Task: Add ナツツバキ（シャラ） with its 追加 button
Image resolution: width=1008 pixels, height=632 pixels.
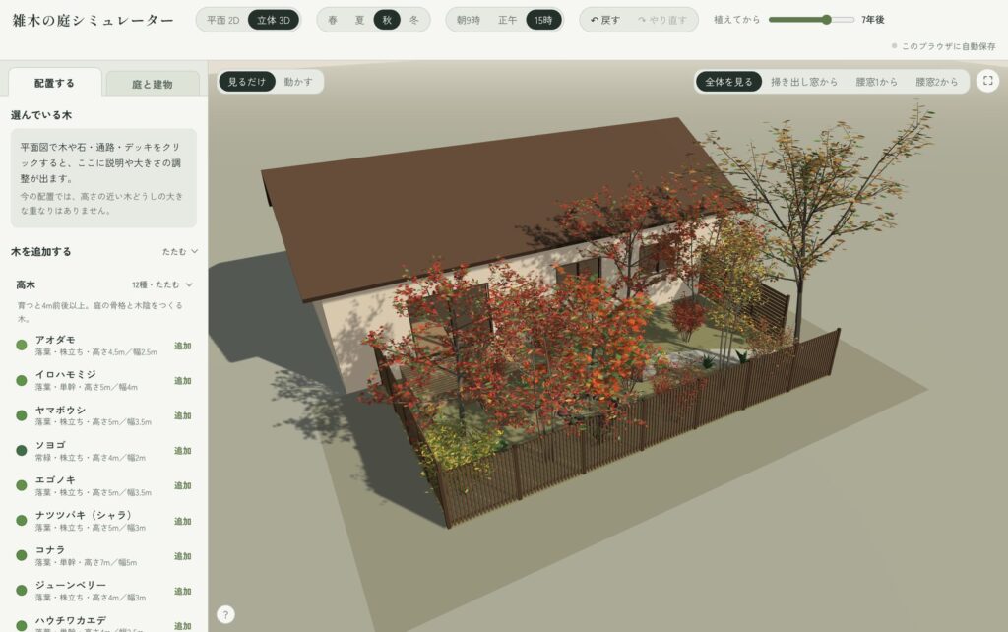Action: [x=182, y=521]
